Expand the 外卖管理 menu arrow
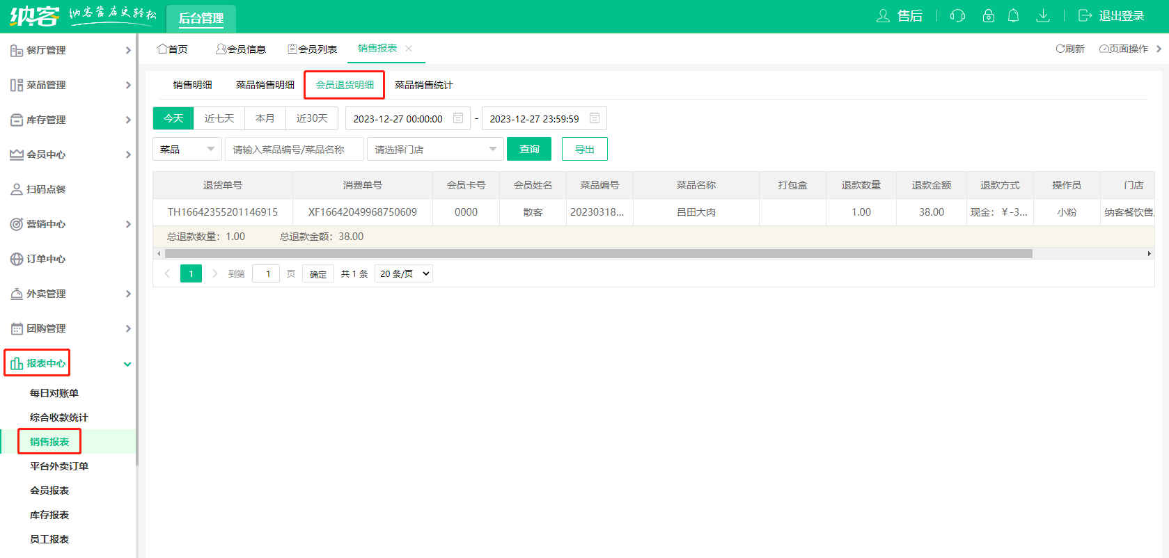 128,294
